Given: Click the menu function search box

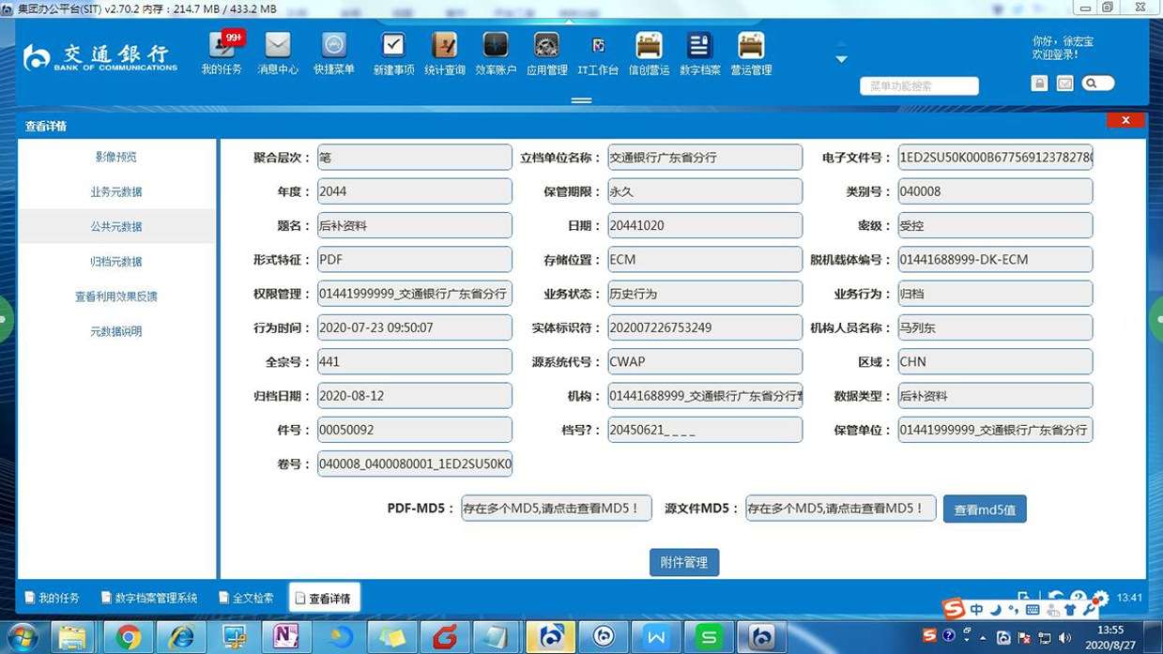Looking at the screenshot, I should pyautogui.click(x=919, y=86).
